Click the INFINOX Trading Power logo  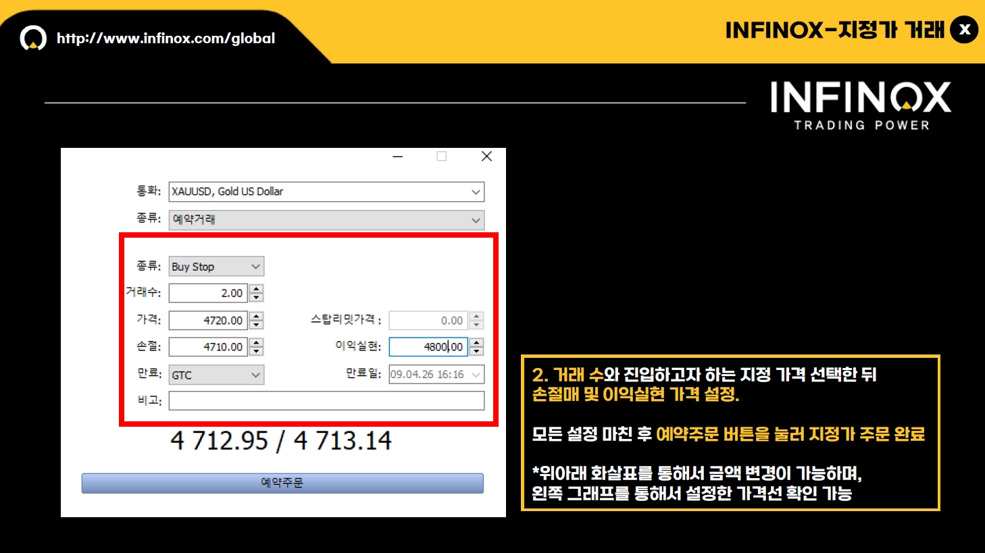[x=861, y=106]
